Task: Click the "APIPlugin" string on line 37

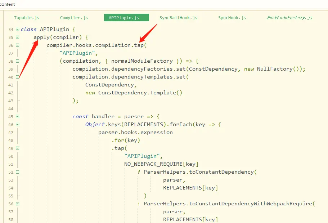Action: (77, 53)
